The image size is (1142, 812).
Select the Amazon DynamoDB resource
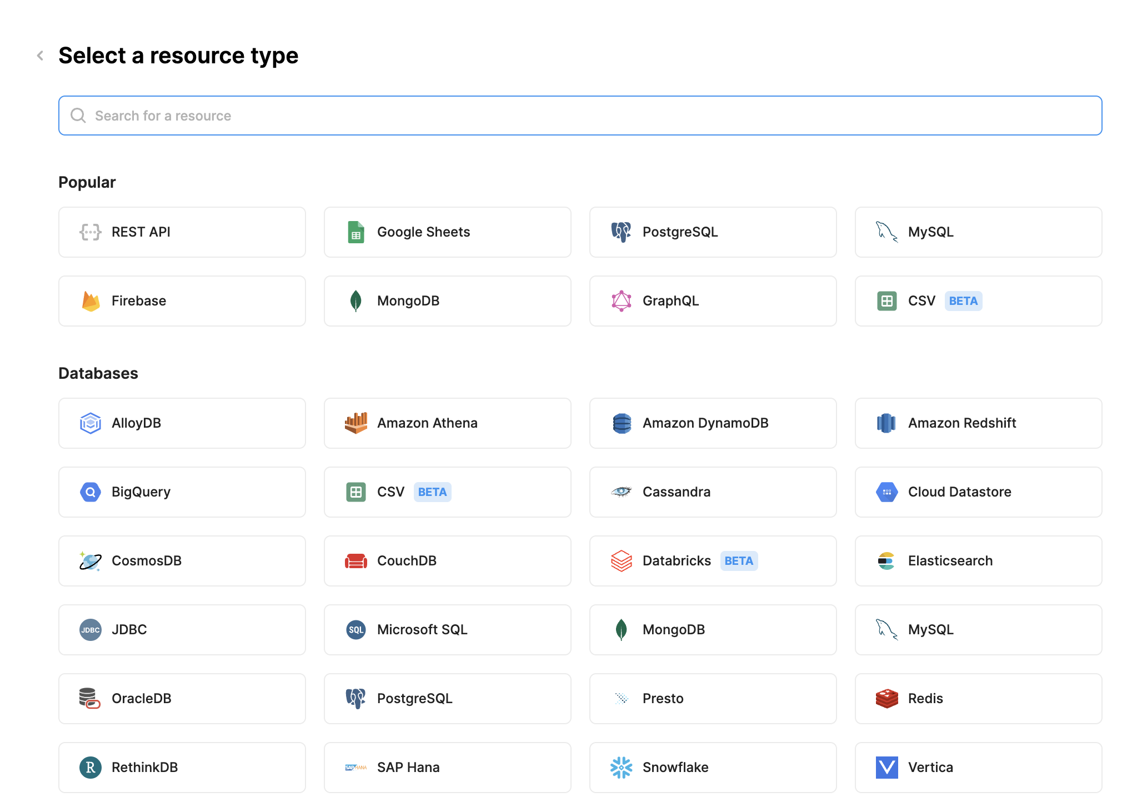713,423
